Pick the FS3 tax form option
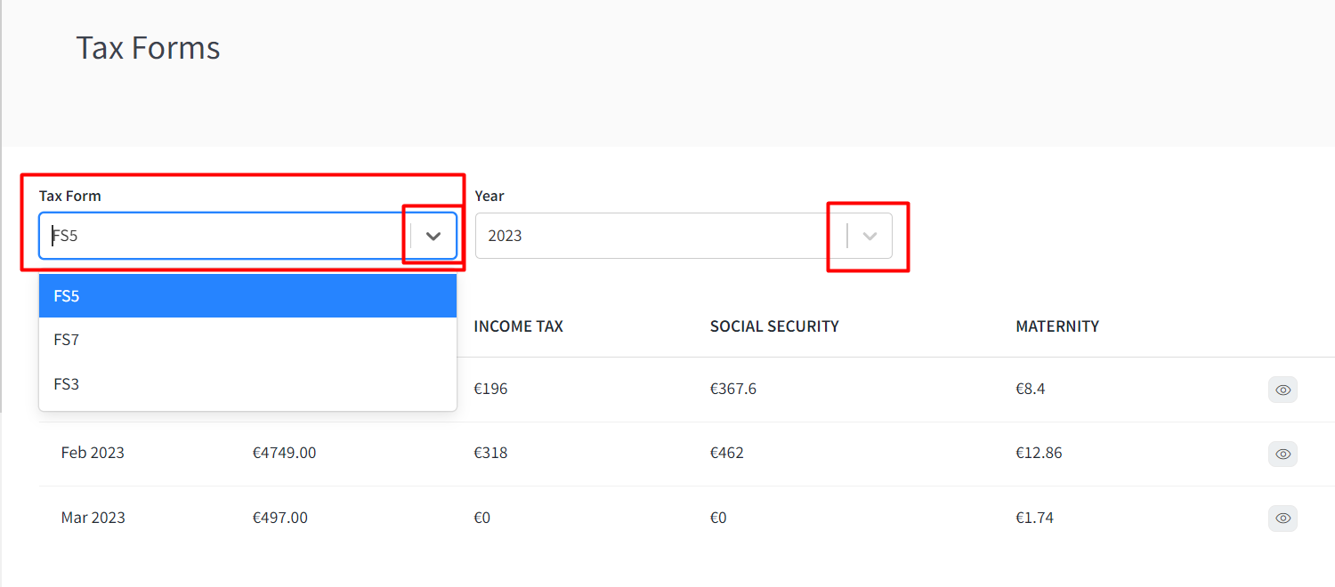Viewport: 1335px width, 587px height. (247, 384)
